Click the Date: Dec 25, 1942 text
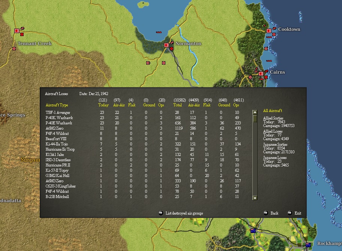This screenshot has width=342, height=251. pos(94,94)
